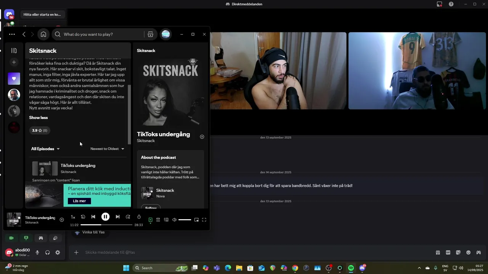Open Liked Songs in Spotify sidebar
This screenshot has height=274, width=488.
click(x=14, y=79)
